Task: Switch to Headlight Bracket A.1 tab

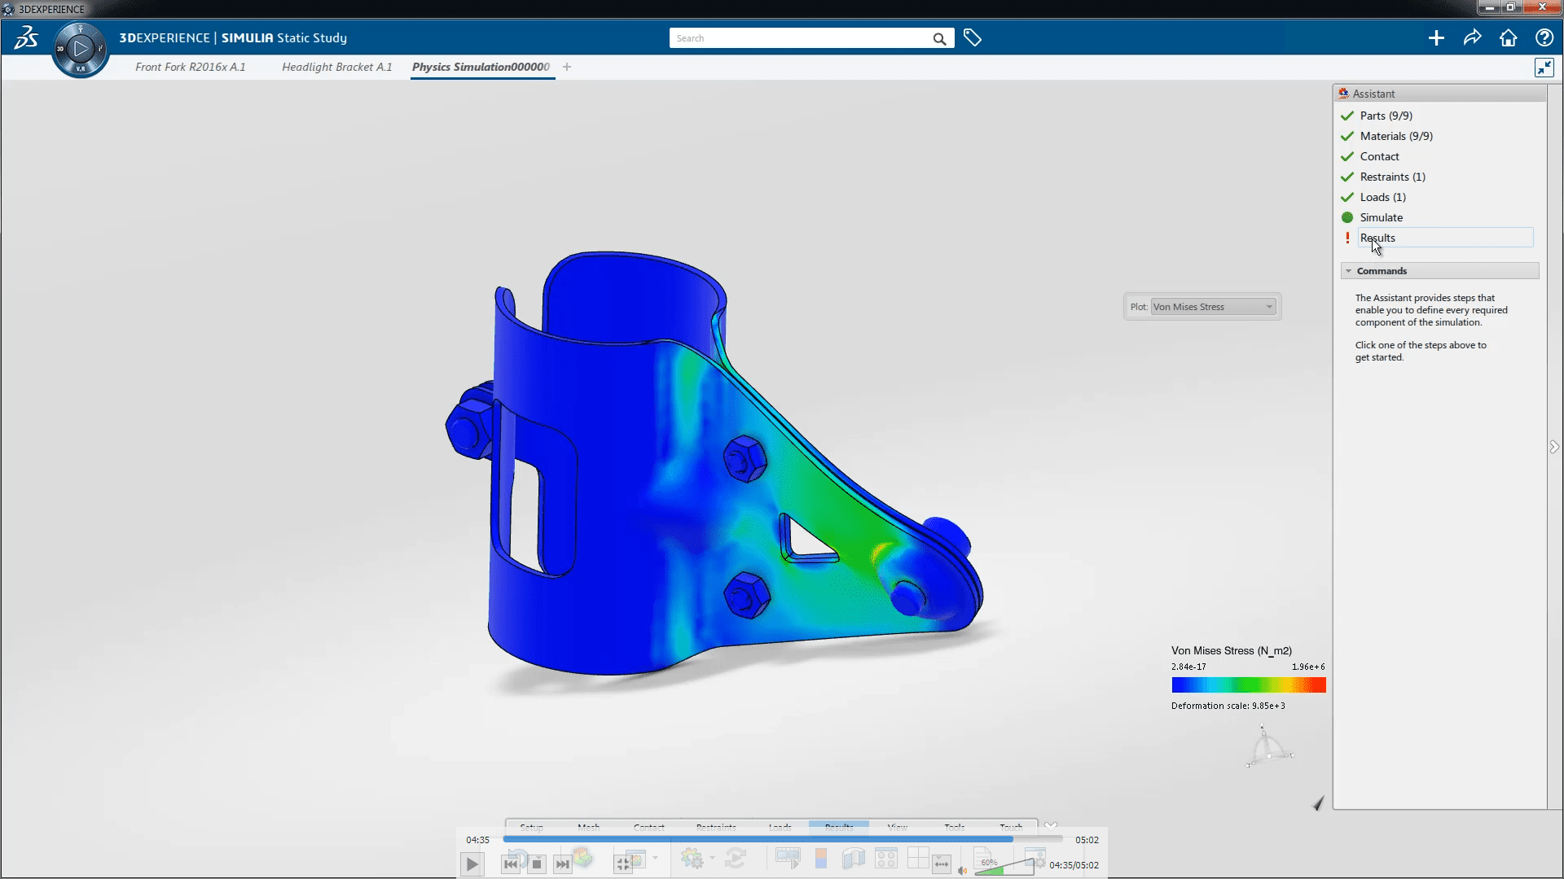Action: pyautogui.click(x=336, y=67)
